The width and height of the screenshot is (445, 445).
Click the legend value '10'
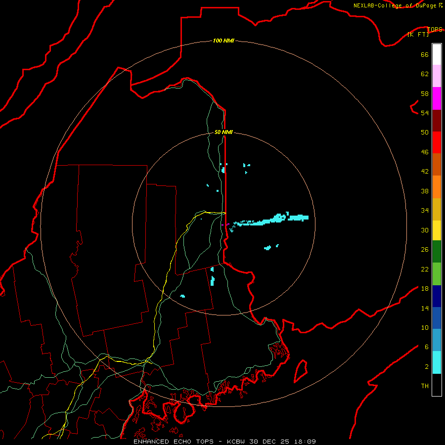(x=425, y=328)
